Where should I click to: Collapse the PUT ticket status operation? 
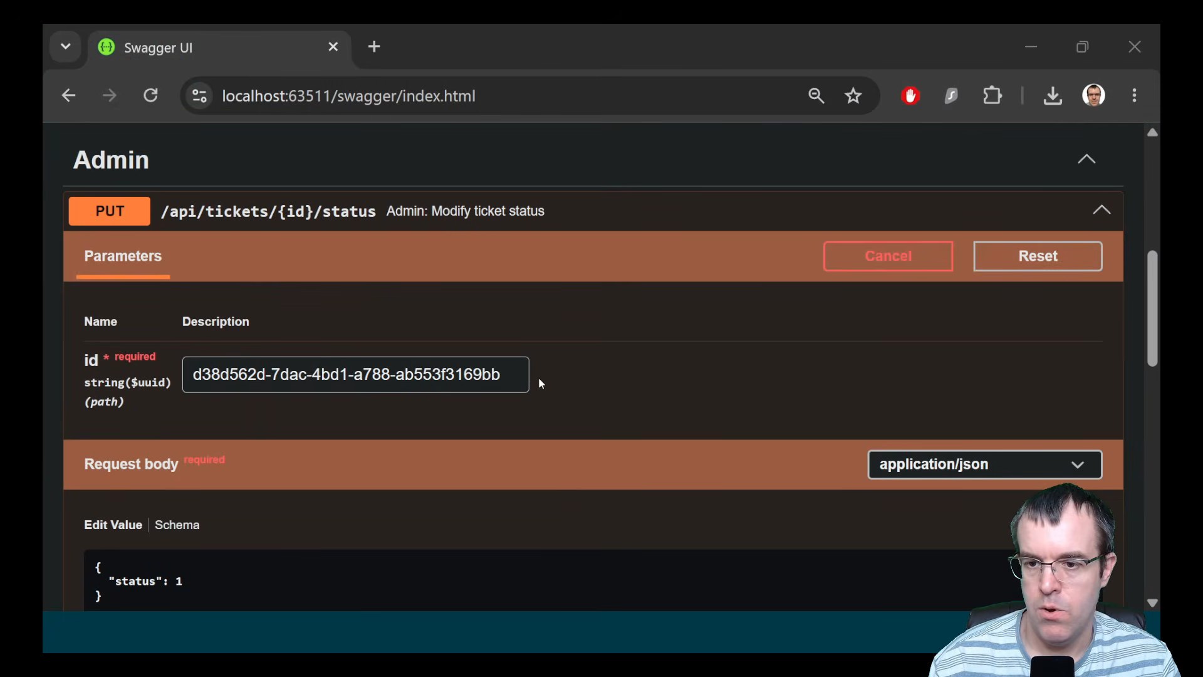[1101, 210]
